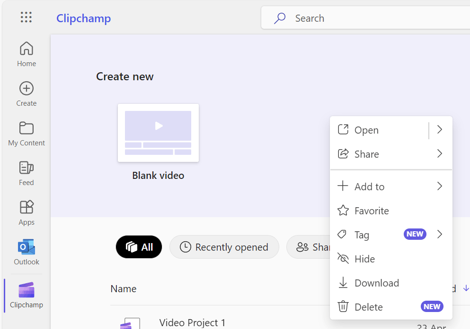Toggle the All filter
Image resolution: width=470 pixels, height=329 pixels.
[x=139, y=246]
